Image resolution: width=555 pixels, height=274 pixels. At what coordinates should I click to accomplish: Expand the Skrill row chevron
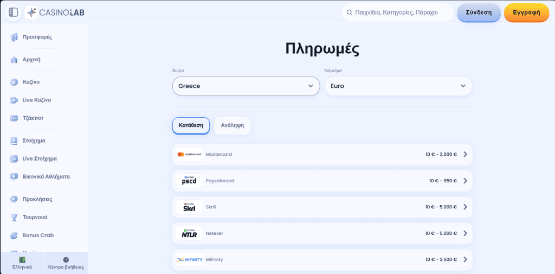[x=465, y=207]
